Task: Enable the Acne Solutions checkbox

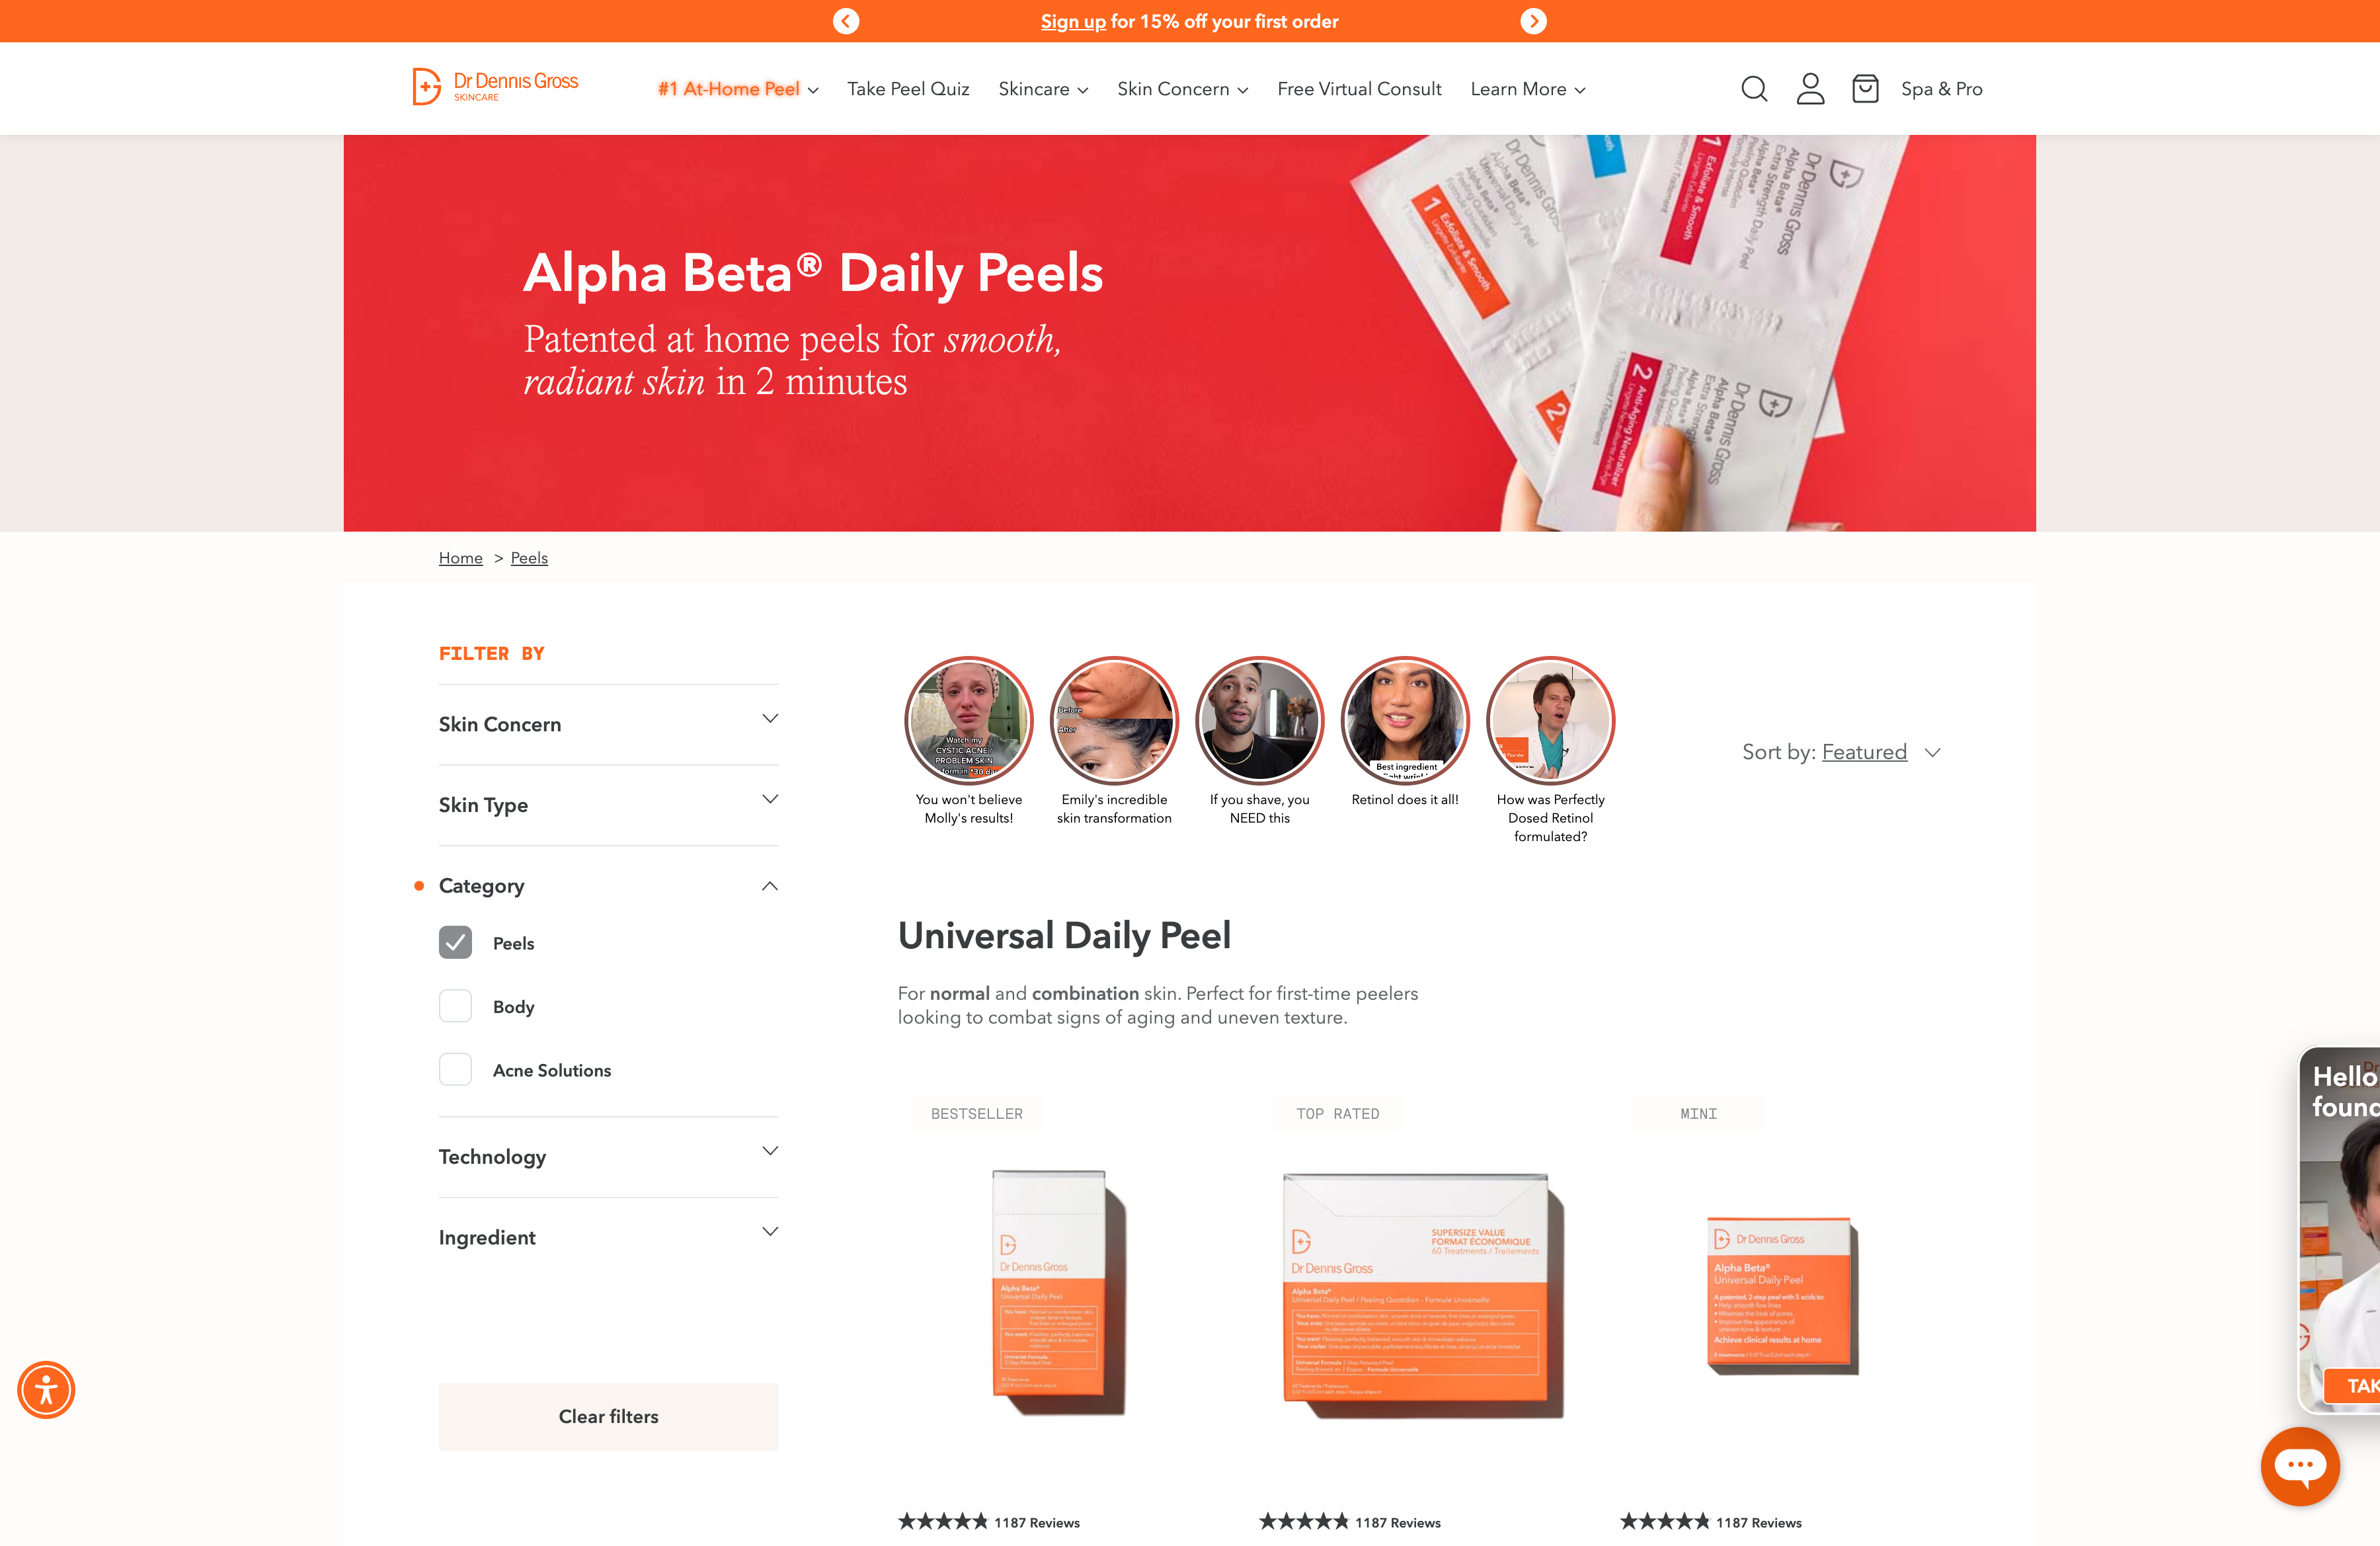Action: (455, 1069)
